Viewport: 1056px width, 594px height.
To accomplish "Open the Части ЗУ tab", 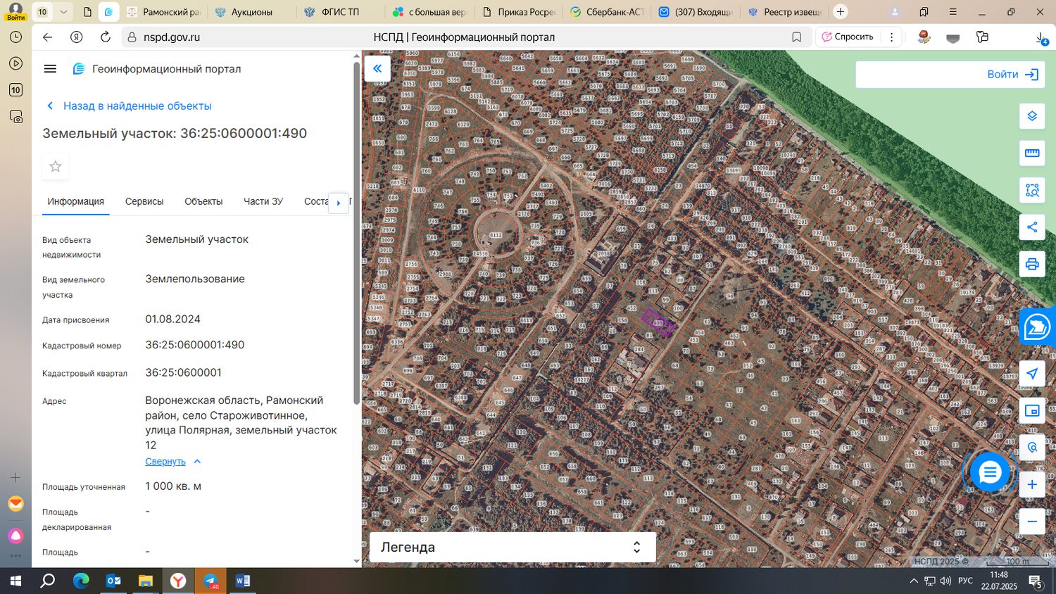I will click(263, 201).
